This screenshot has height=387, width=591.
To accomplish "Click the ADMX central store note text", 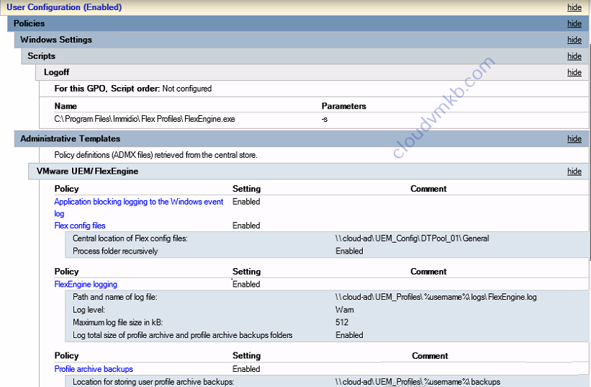I will pos(155,155).
